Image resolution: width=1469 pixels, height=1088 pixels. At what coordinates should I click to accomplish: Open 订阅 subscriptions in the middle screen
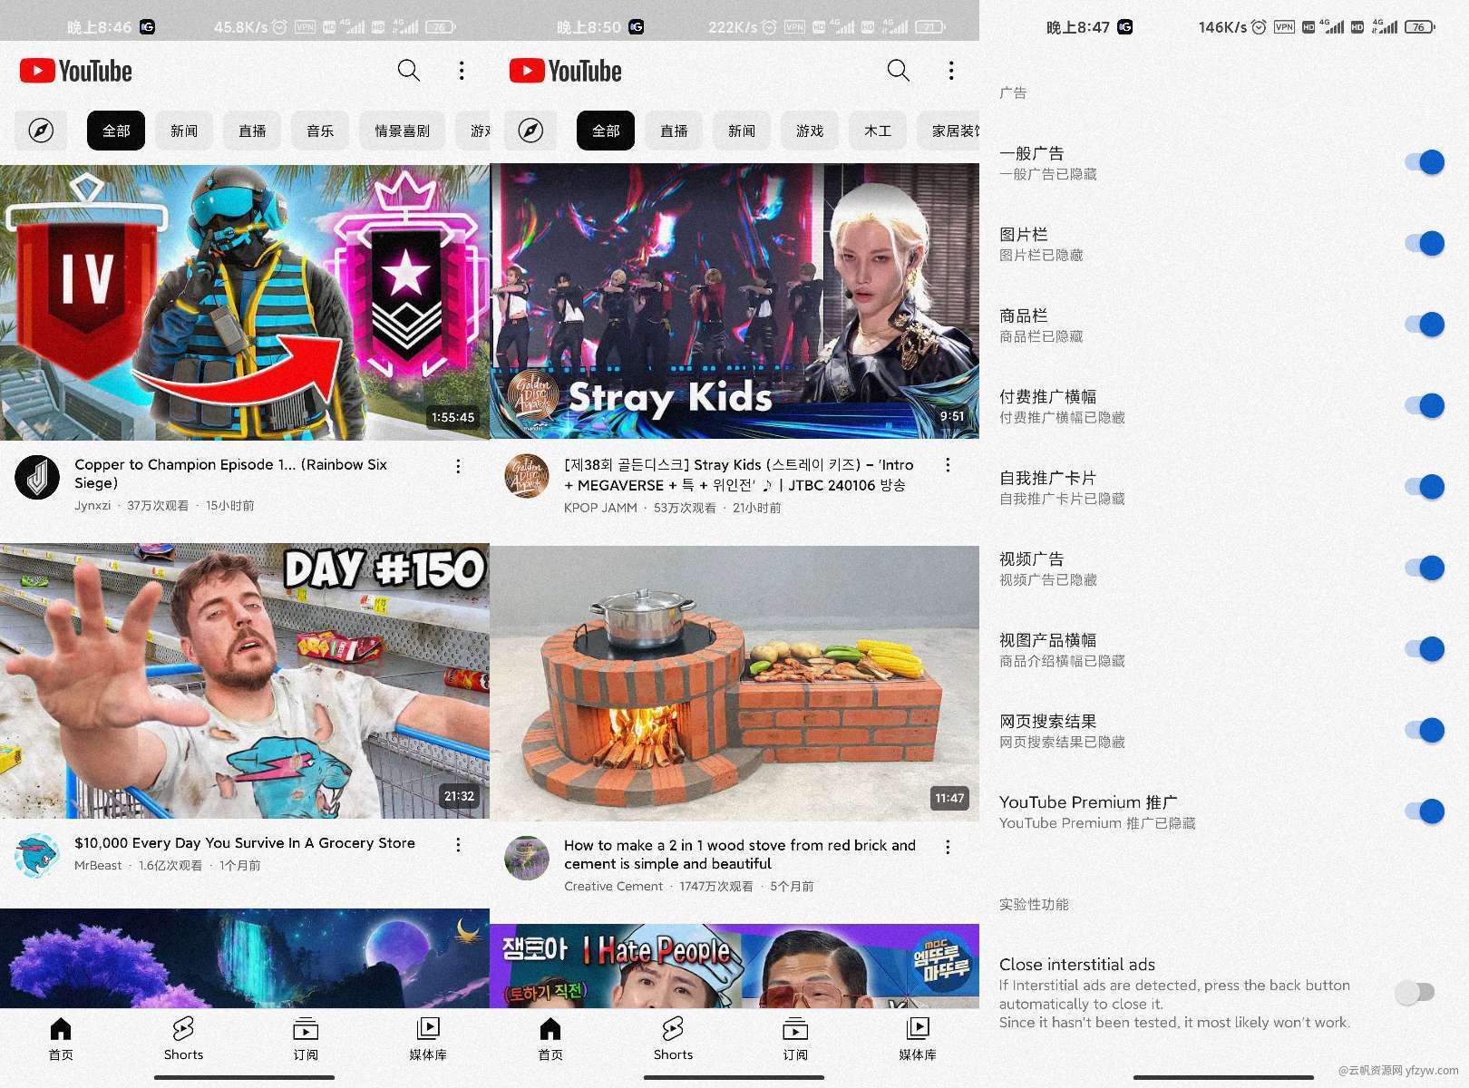pos(795,1039)
